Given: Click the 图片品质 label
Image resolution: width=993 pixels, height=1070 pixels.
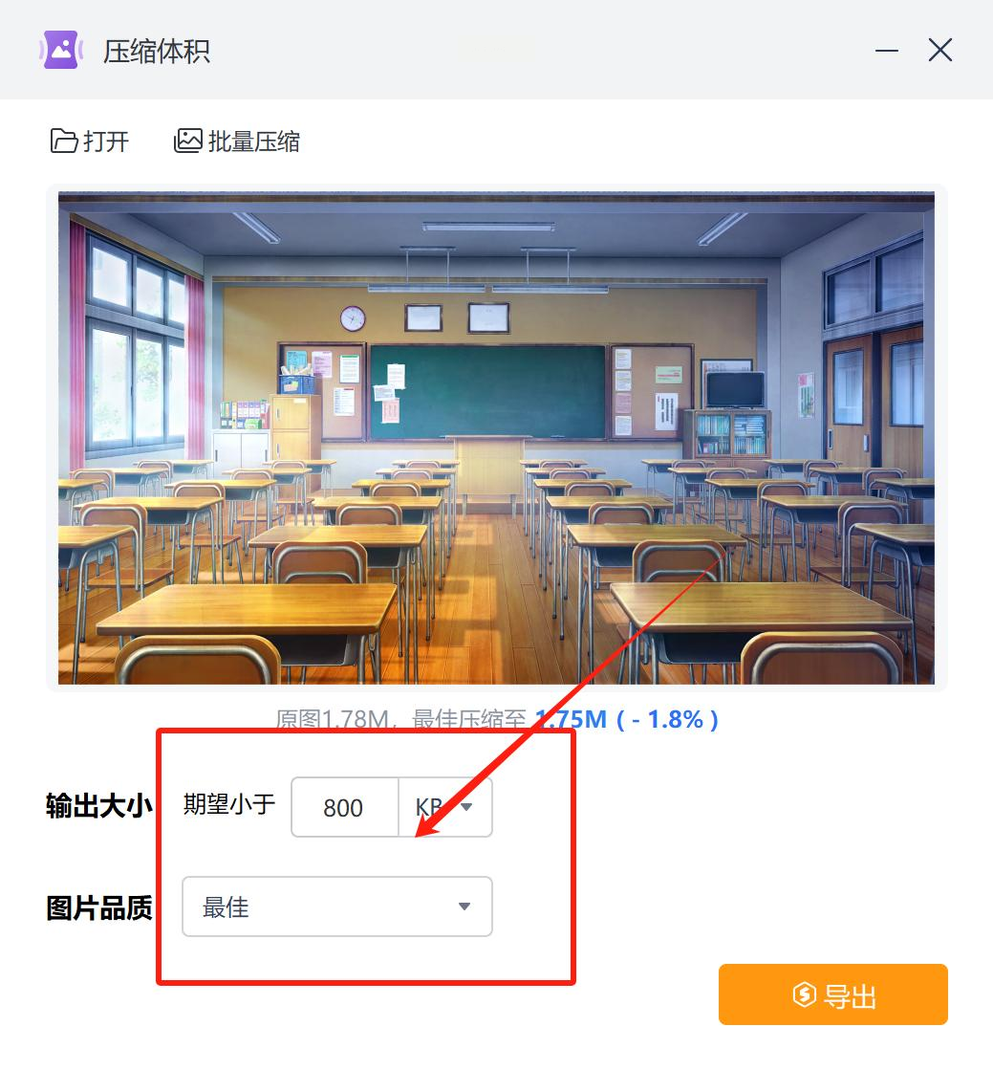Looking at the screenshot, I should click(x=99, y=908).
